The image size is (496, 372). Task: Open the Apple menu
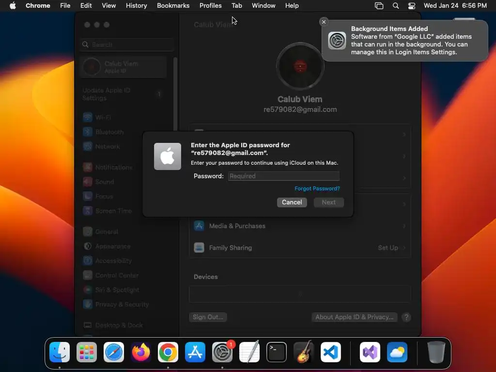tap(13, 5)
